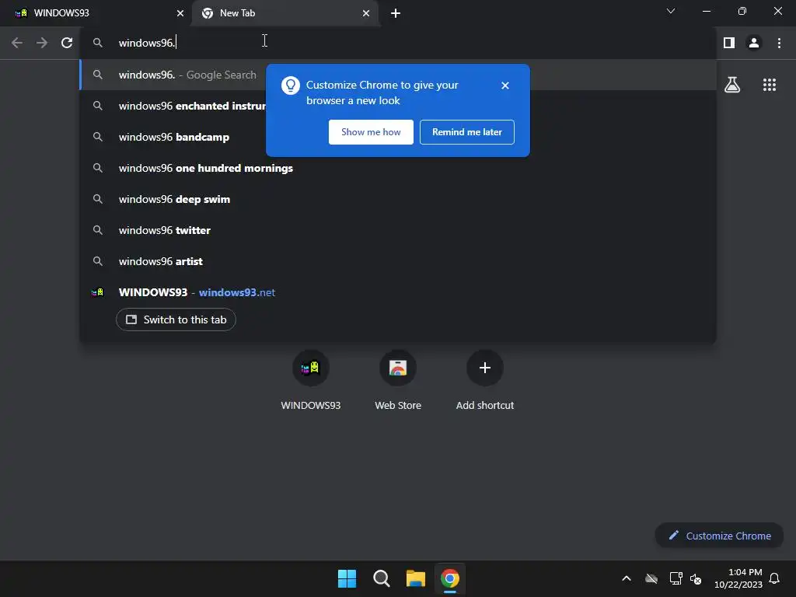Click the lightbulb icon in popup
The height and width of the screenshot is (597, 796).
click(291, 86)
